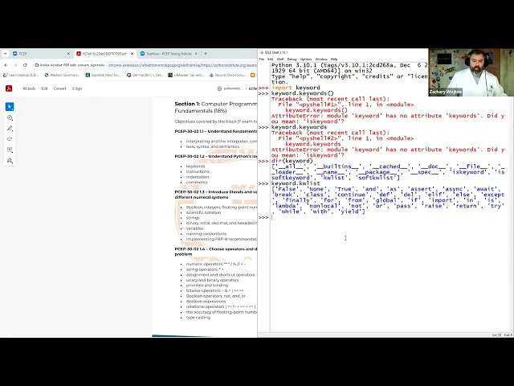This screenshot has width=514, height=386.
Task: Go back with the browser back arrow
Action: pos(6,65)
